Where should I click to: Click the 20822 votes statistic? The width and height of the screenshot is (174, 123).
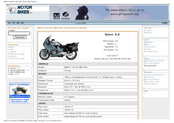17,74
